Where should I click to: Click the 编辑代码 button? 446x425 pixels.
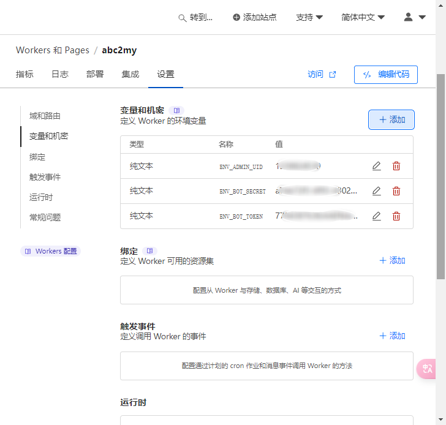tap(385, 75)
